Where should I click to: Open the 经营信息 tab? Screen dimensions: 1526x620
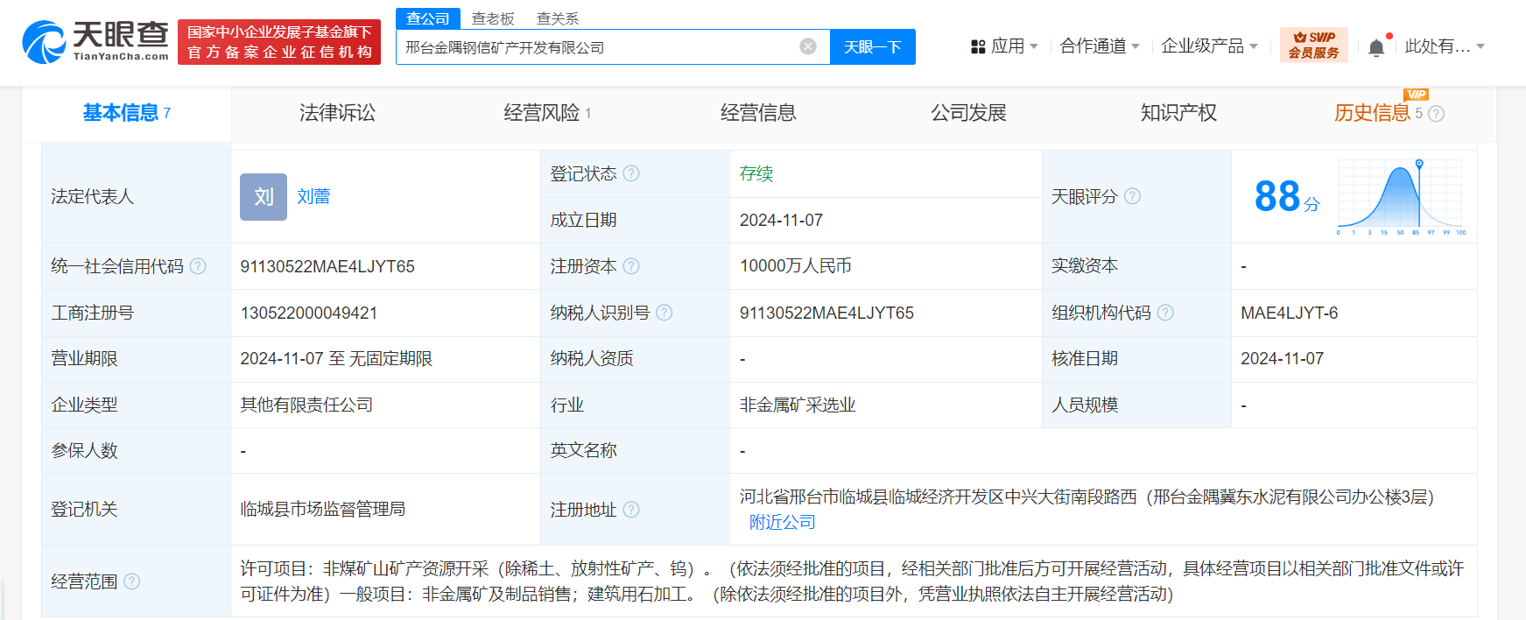tap(758, 113)
